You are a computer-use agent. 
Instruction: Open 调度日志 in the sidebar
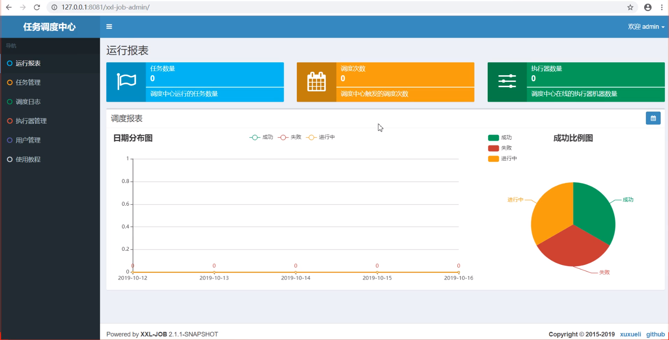click(x=50, y=102)
